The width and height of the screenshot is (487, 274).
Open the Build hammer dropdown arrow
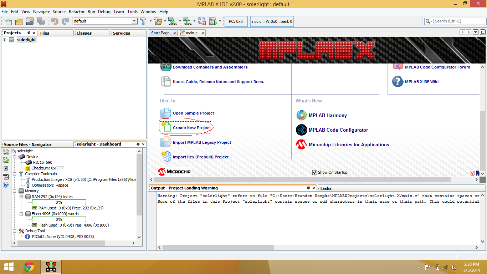(x=150, y=21)
